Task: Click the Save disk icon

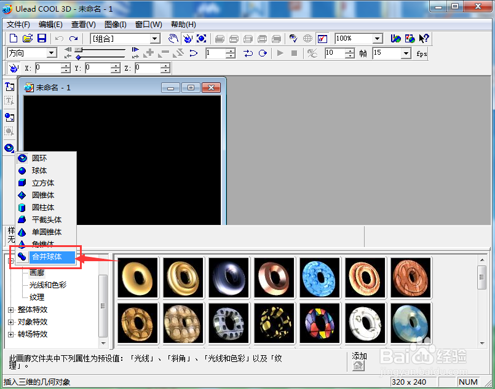Action: [42, 39]
